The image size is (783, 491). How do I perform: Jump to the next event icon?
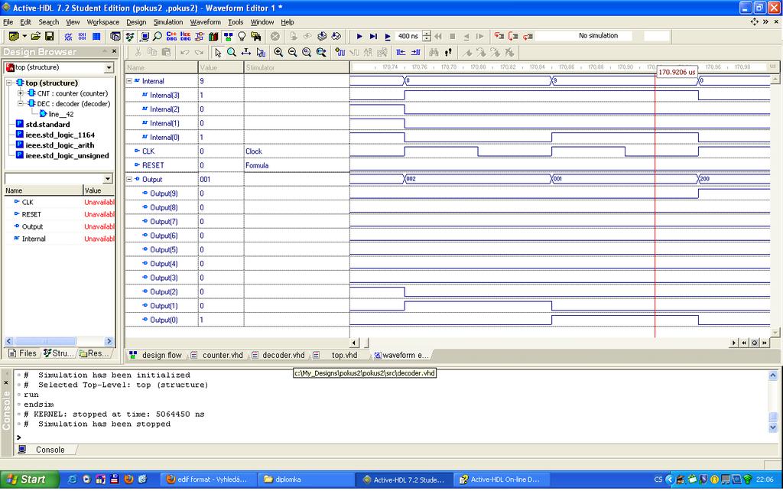point(415,53)
